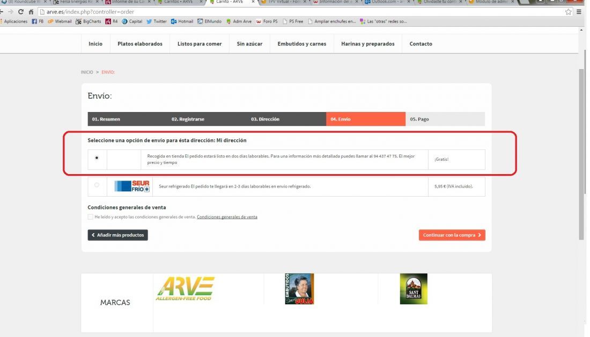Click the forward navigation arrow

click(x=11, y=12)
